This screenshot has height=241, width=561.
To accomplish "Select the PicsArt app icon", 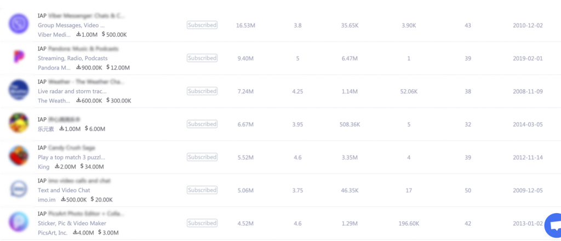I will click(x=19, y=222).
